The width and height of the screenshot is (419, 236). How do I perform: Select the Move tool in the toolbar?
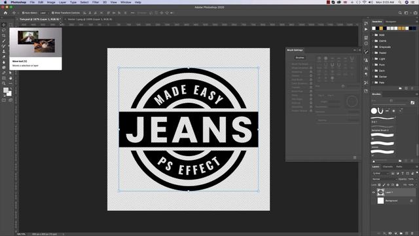tap(4, 25)
